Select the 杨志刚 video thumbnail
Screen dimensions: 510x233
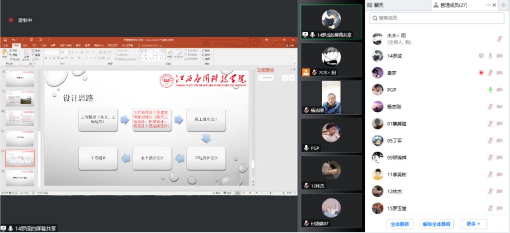click(331, 97)
